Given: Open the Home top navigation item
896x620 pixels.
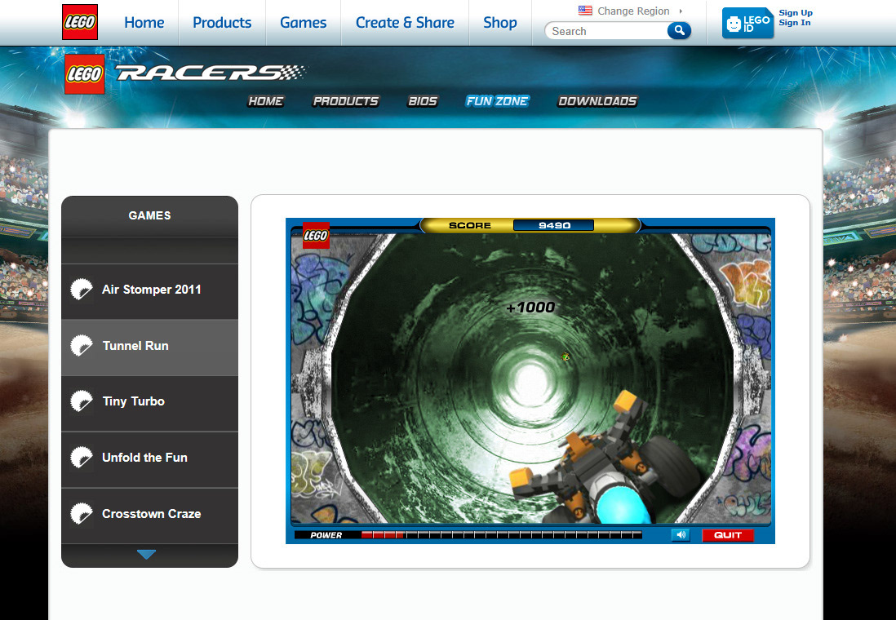Looking at the screenshot, I should tap(144, 22).
